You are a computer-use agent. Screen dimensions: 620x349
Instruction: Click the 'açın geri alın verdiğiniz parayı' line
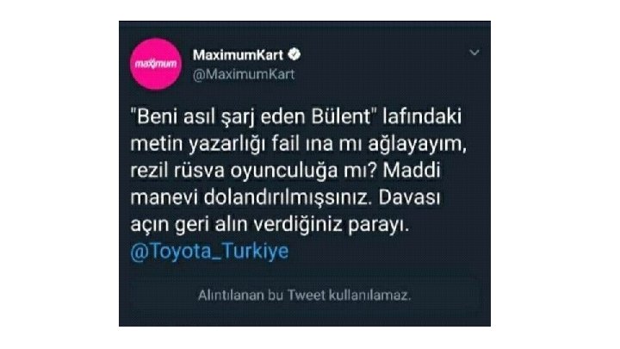coord(270,225)
